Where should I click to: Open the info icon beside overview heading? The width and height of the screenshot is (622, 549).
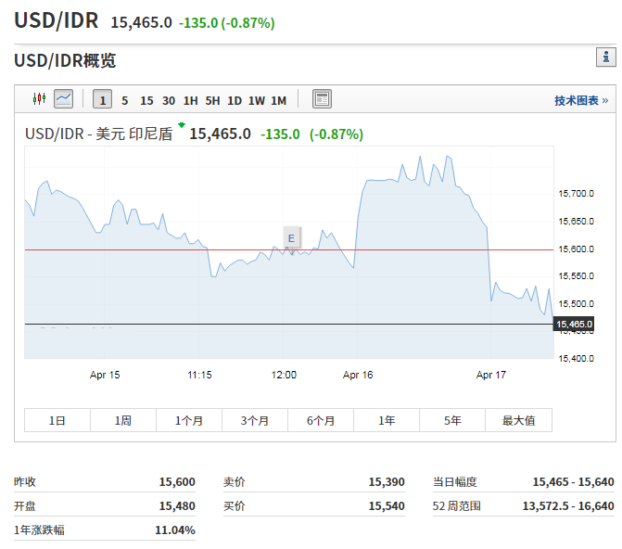point(604,57)
